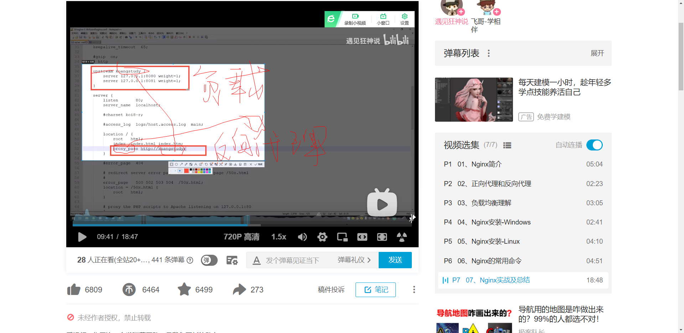Like the video with thumbs-up icon
Screen dimensions: 684x333
click(74, 290)
